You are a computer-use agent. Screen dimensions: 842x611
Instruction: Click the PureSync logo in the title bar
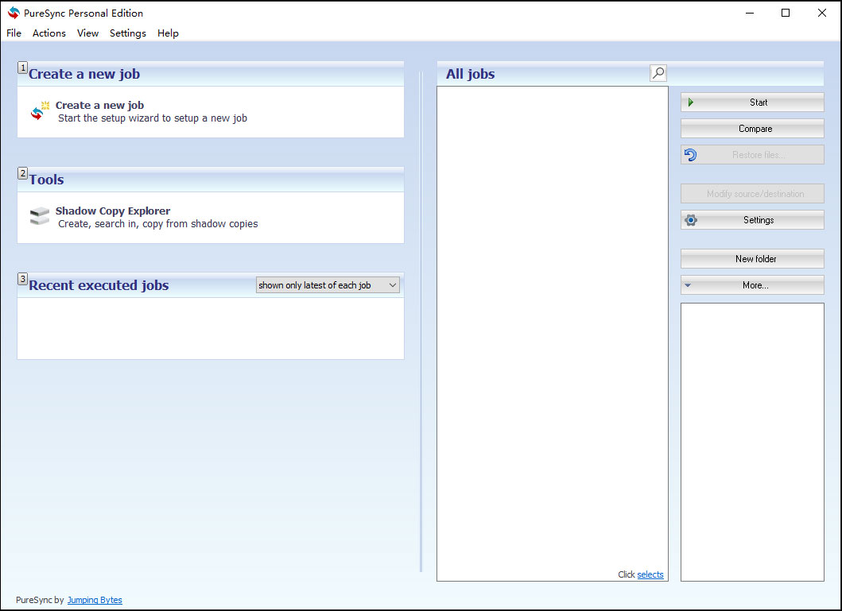coord(14,13)
